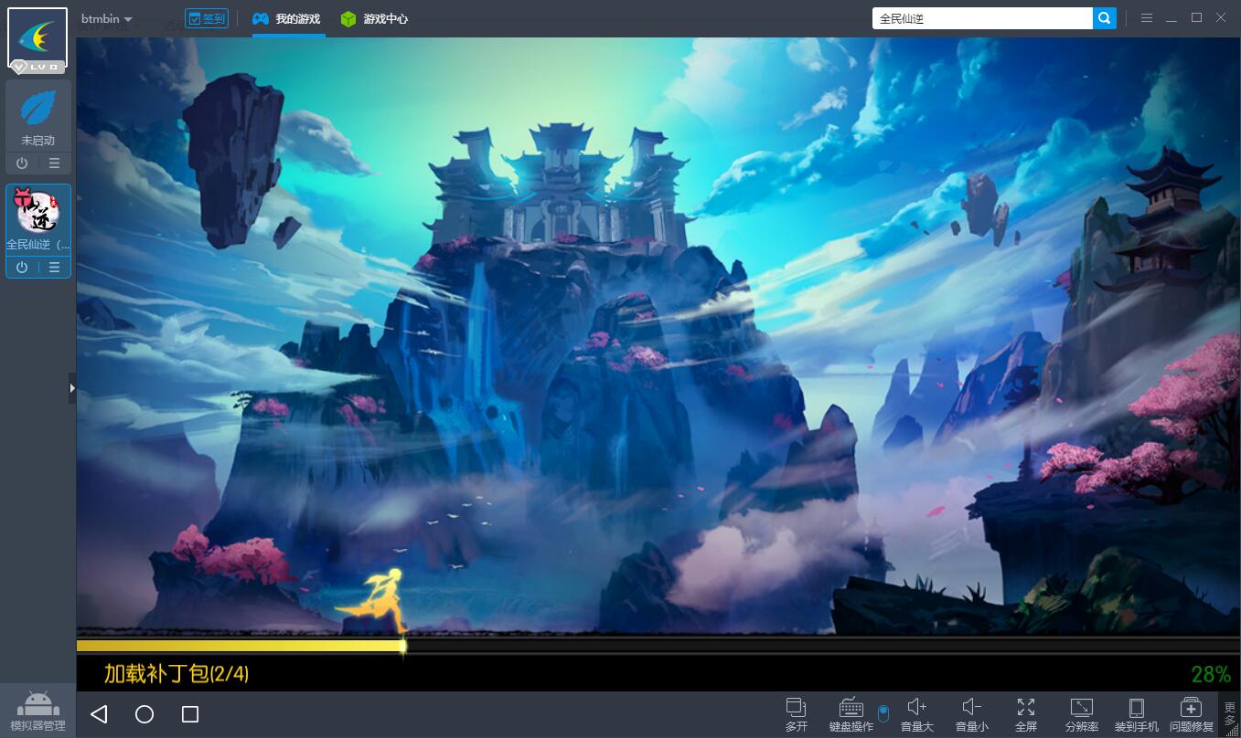Image resolution: width=1241 pixels, height=738 pixels.
Task: Collapse the left sidebar using the arrow handle
Action: click(72, 388)
